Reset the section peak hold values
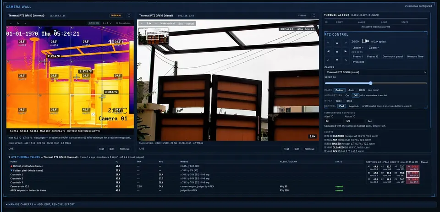Screen dimensions: 440x212 coord(424,162)
